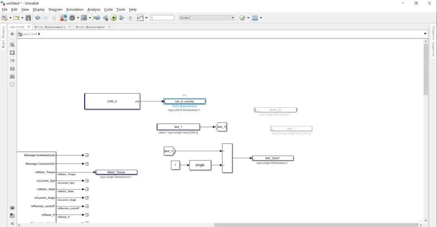Expand the Model Advisor dropdown arrow

tap(248, 18)
